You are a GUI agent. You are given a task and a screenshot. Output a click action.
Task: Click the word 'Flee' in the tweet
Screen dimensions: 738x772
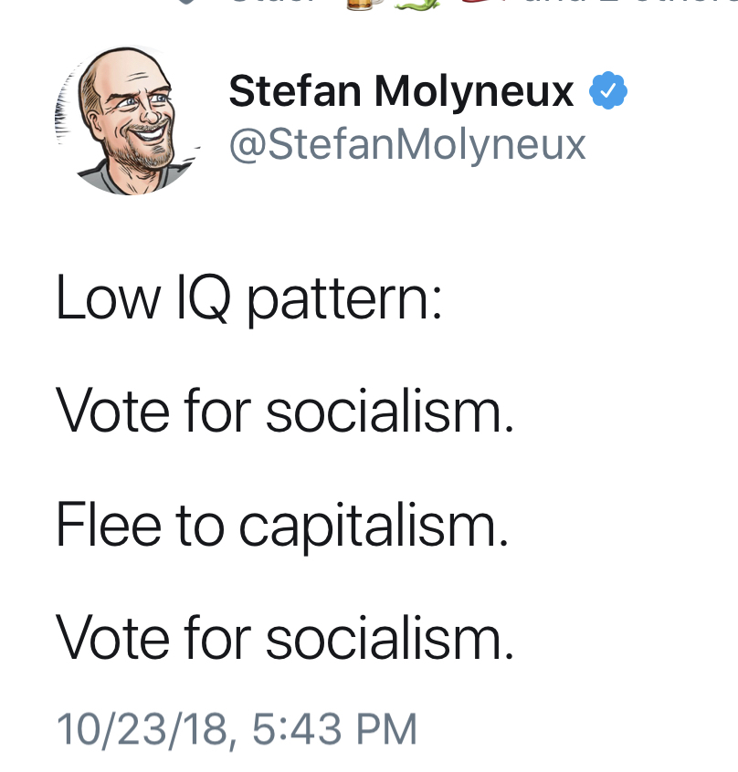click(x=109, y=524)
